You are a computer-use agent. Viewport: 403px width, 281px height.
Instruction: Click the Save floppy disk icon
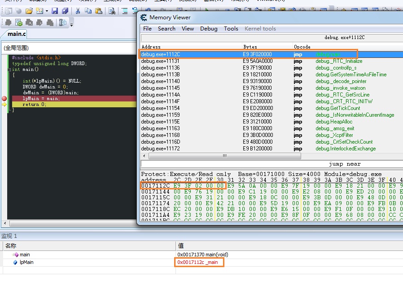(55, 11)
